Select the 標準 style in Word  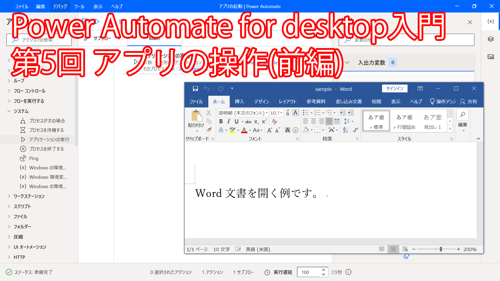point(376,121)
